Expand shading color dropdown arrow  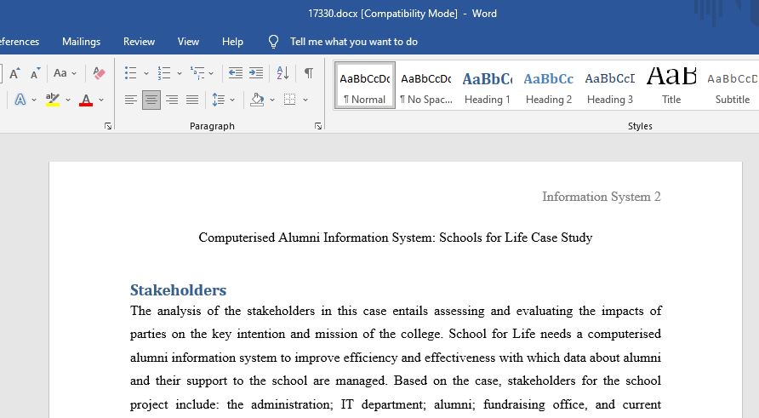[272, 100]
